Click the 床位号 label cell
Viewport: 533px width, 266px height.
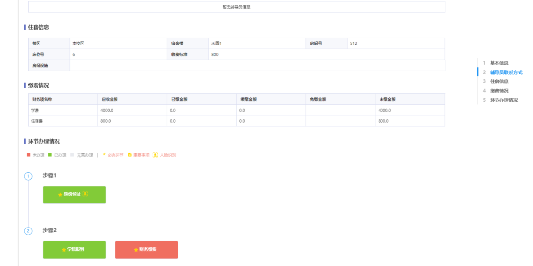(x=49, y=54)
